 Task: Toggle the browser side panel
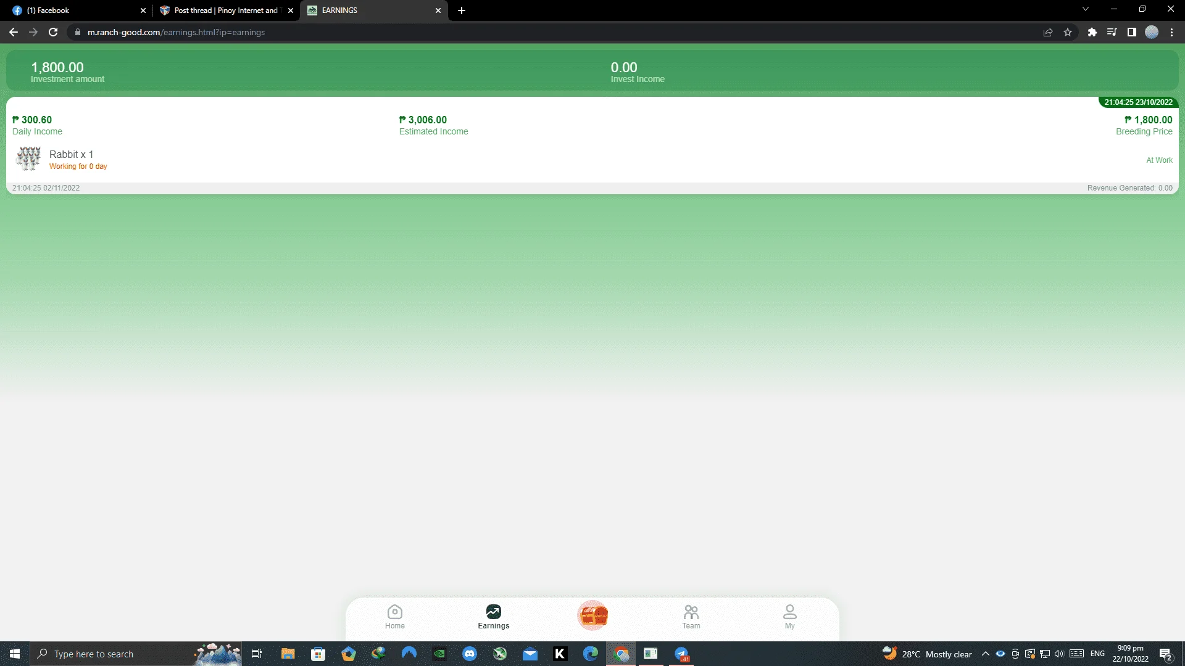click(1132, 32)
